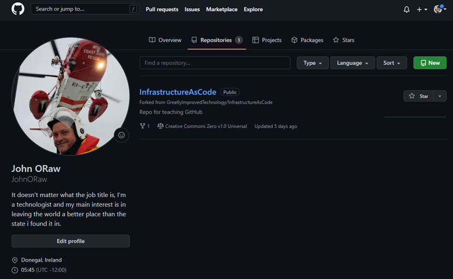453x279 pixels.
Task: Click the clock icon beside 05:45
Action: (15, 270)
